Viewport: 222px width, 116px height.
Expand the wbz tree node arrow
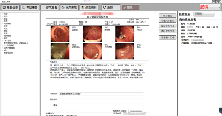(x=2, y=50)
